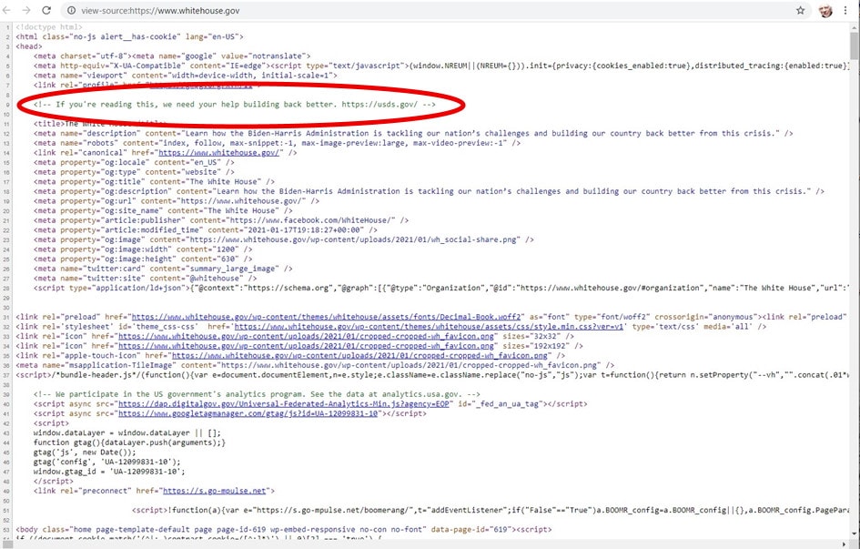Click the meta viewport line
This screenshot has height=549, width=860.
coord(186,76)
